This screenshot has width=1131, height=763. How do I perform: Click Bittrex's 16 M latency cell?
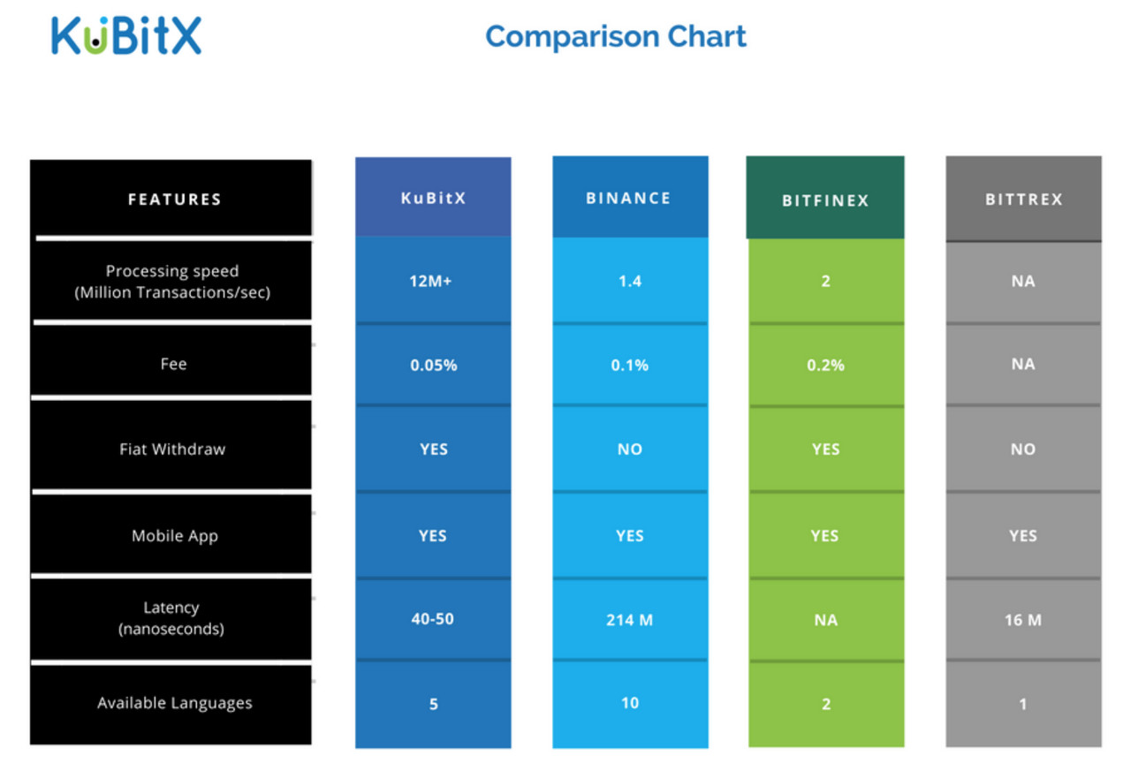(x=1023, y=620)
